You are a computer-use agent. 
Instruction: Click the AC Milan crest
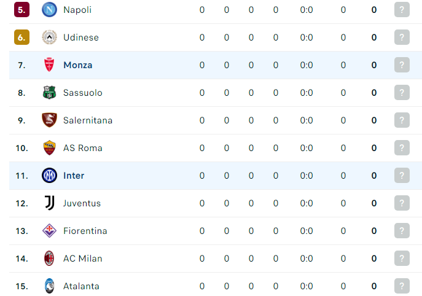[x=49, y=259]
